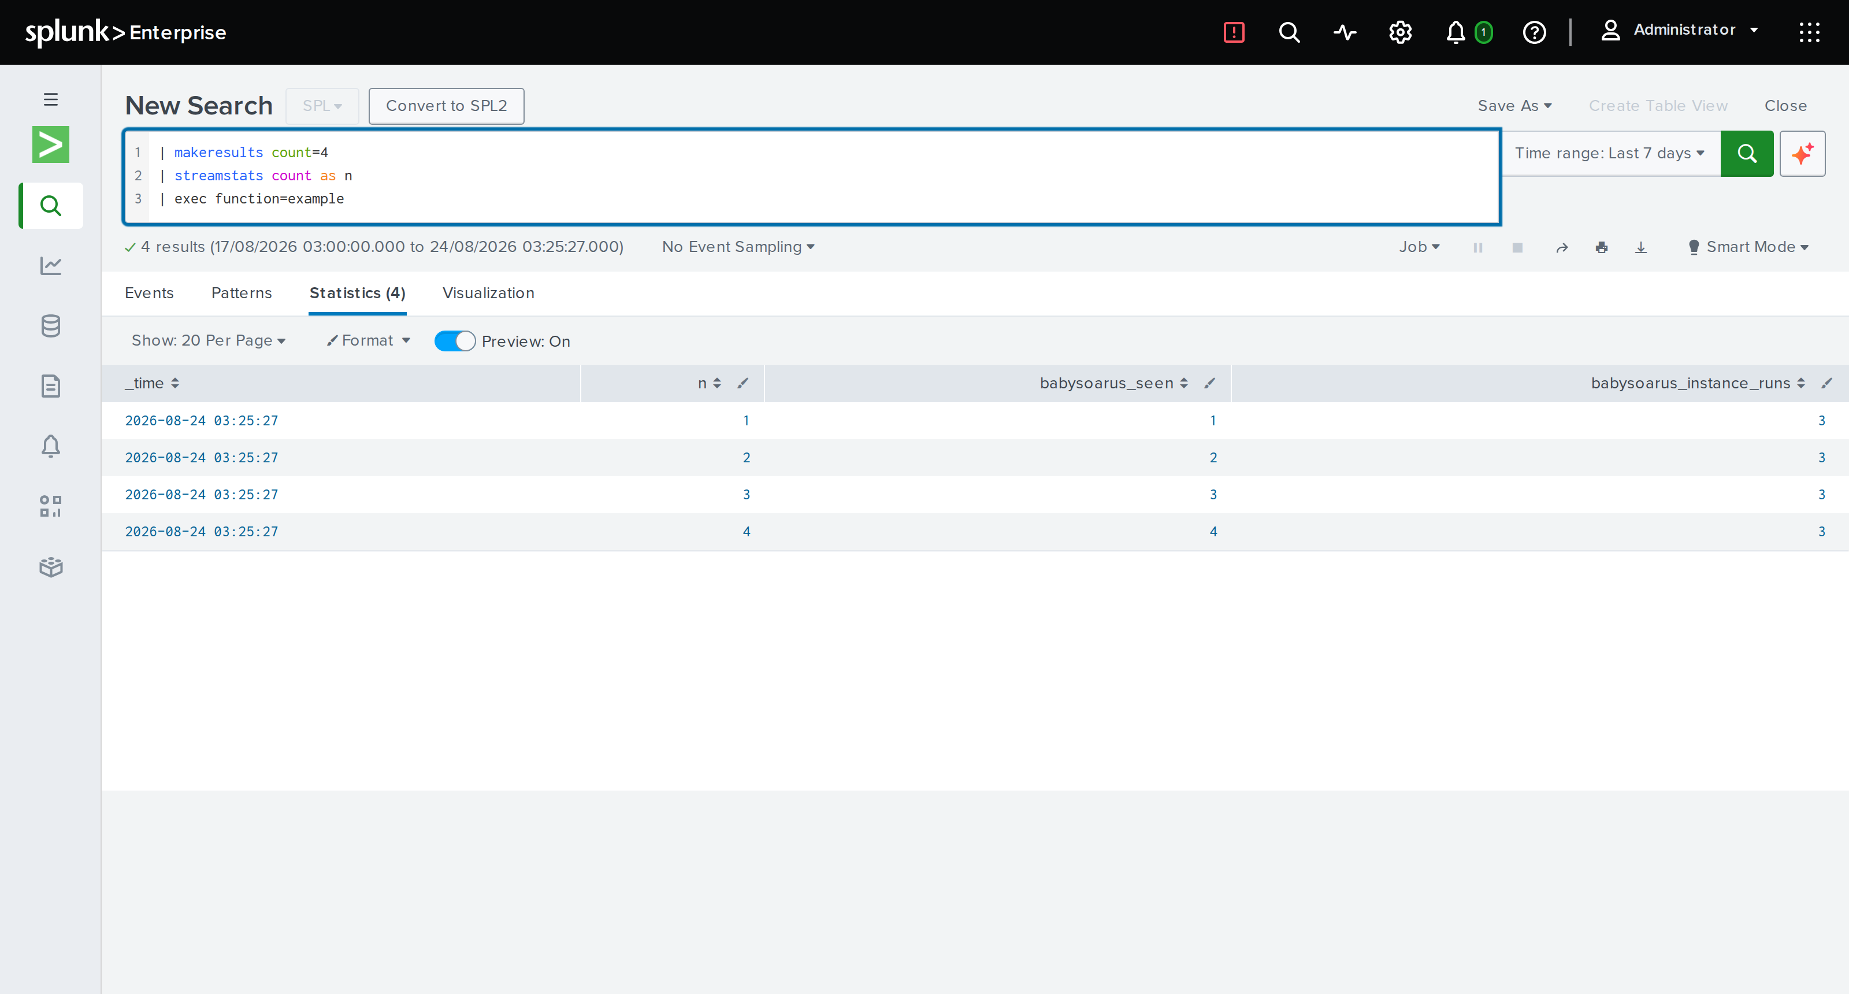Sort by the n column header
The image size is (1849, 994).
(709, 383)
